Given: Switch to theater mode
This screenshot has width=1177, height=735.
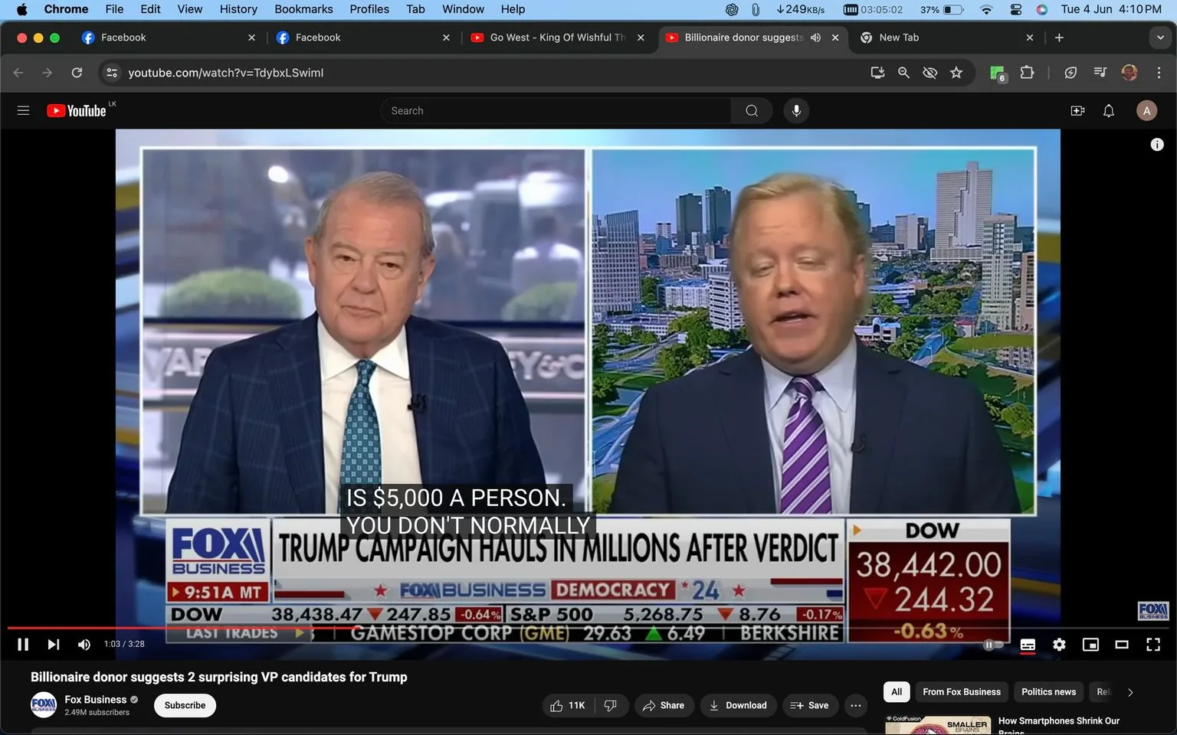Looking at the screenshot, I should tap(1122, 645).
